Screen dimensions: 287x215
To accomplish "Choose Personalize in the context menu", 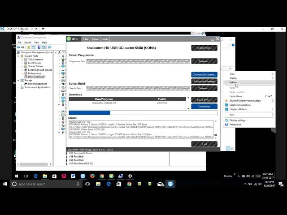I will pyautogui.click(x=249, y=125).
